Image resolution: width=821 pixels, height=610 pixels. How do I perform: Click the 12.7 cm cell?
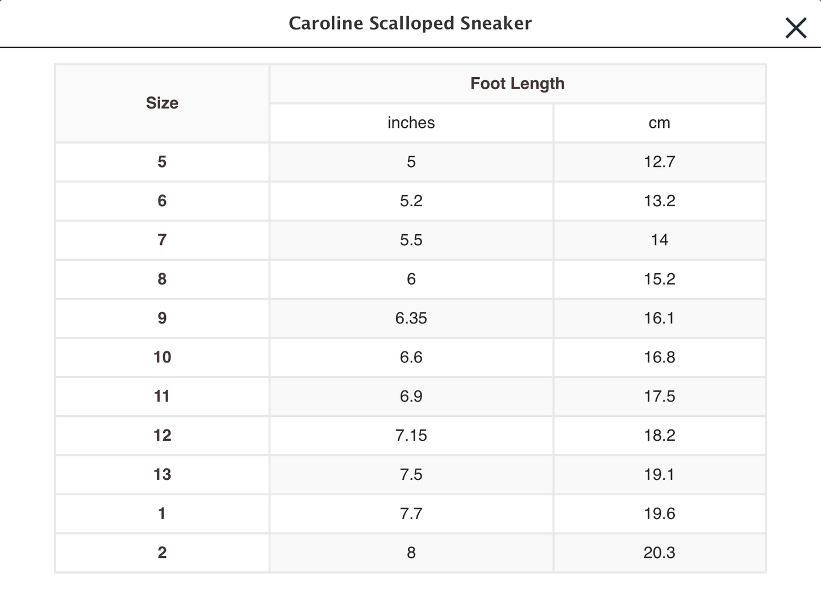tap(659, 162)
